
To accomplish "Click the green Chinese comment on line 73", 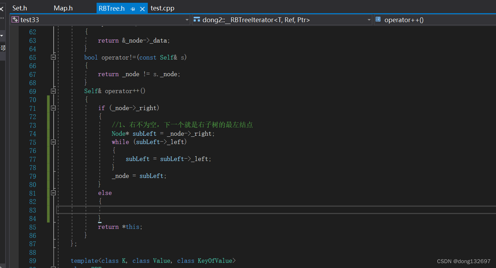I will 182,125.
